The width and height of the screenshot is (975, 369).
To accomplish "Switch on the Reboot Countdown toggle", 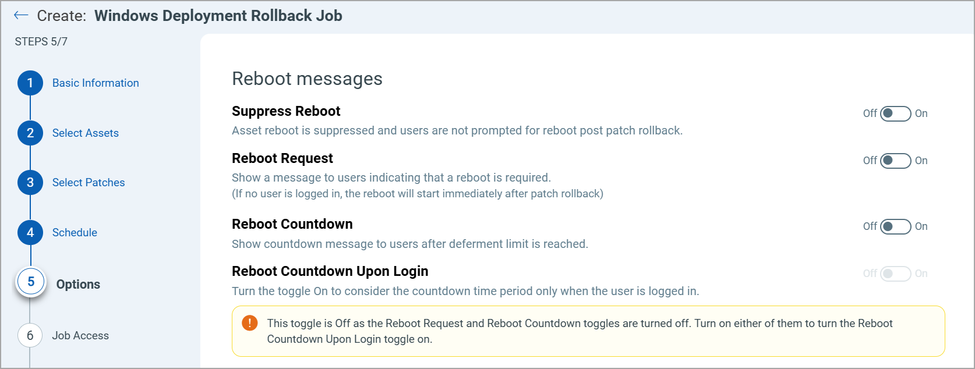I will tap(895, 226).
